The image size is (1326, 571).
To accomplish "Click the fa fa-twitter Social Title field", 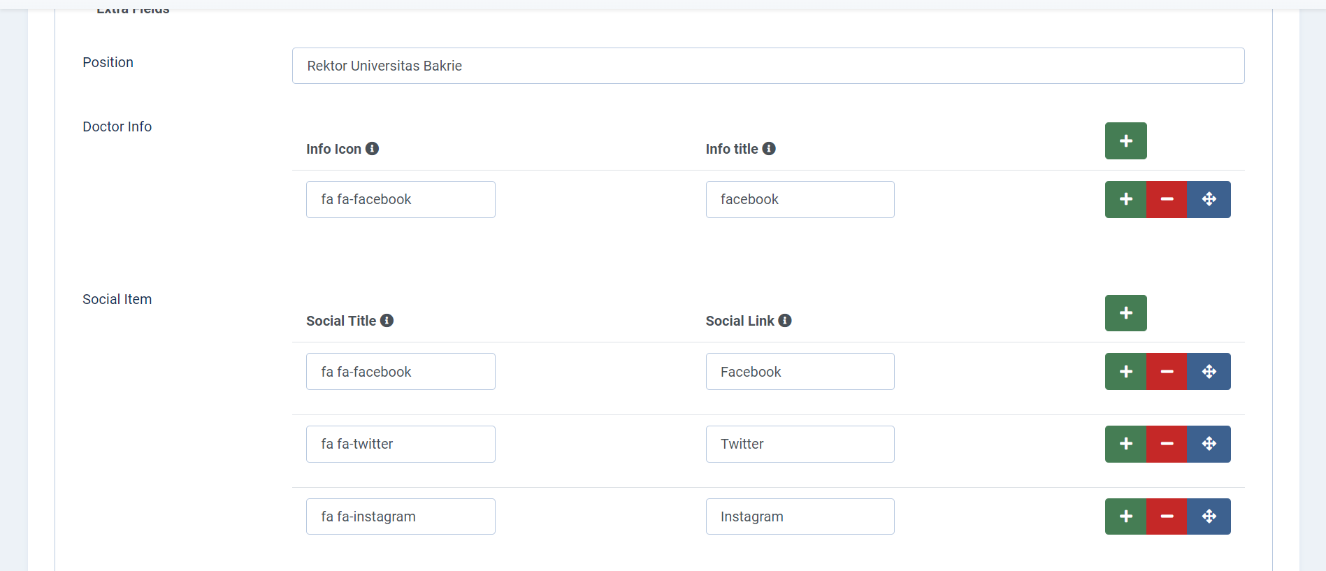I will 401,444.
